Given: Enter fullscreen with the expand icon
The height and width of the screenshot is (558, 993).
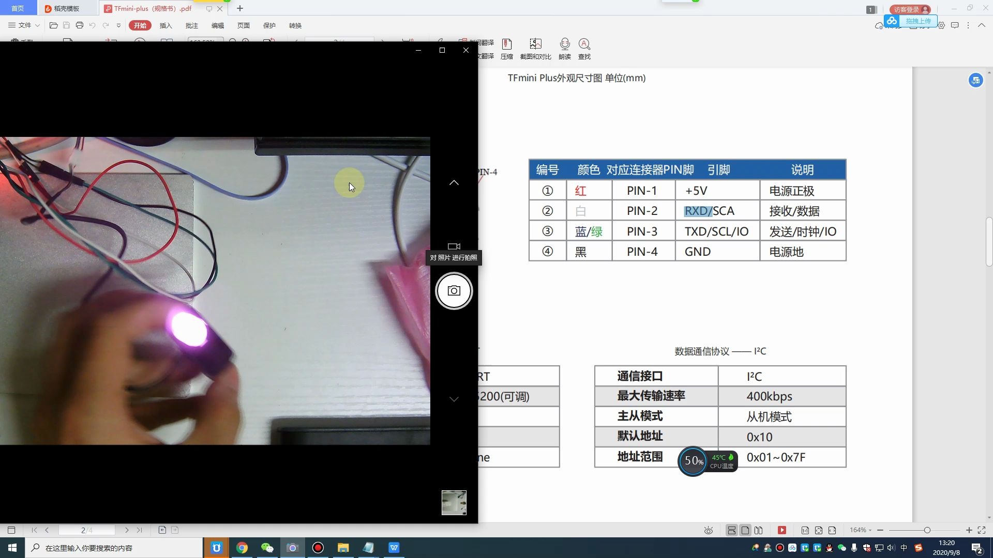Looking at the screenshot, I should tap(981, 530).
